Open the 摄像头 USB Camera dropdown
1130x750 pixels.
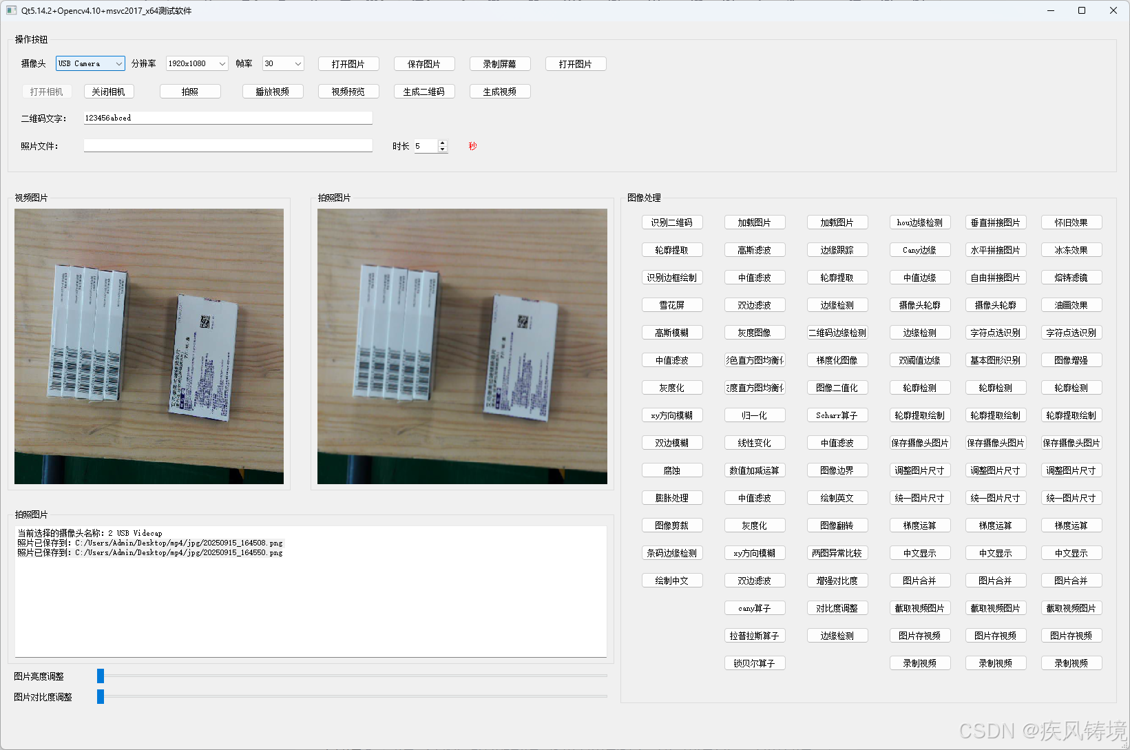coord(90,63)
